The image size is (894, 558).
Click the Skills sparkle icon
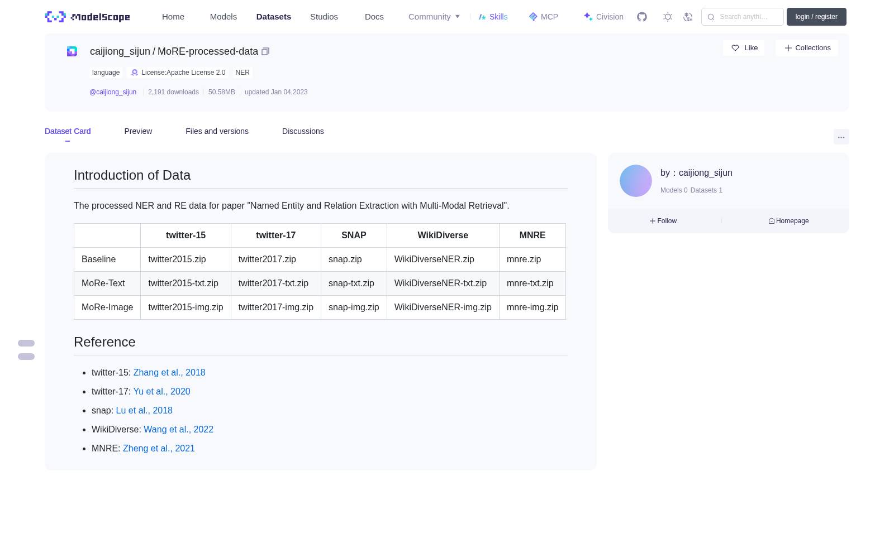tap(482, 17)
